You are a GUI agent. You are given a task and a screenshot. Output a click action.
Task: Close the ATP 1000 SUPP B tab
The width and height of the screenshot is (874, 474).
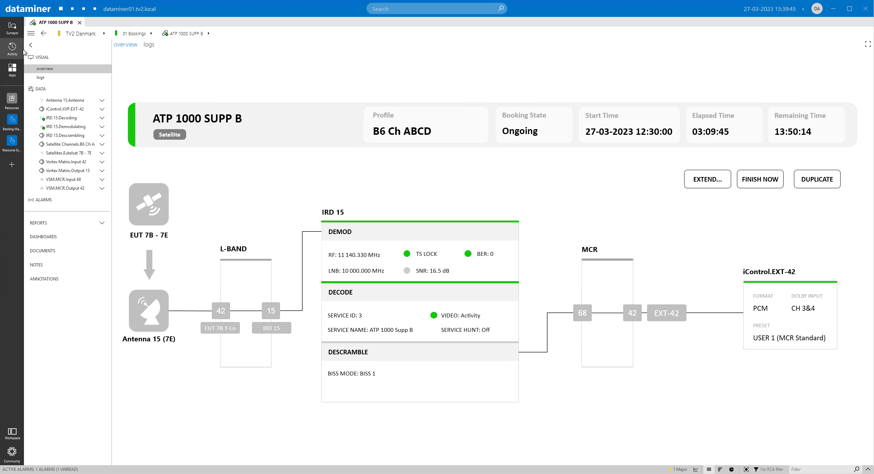pyautogui.click(x=80, y=23)
